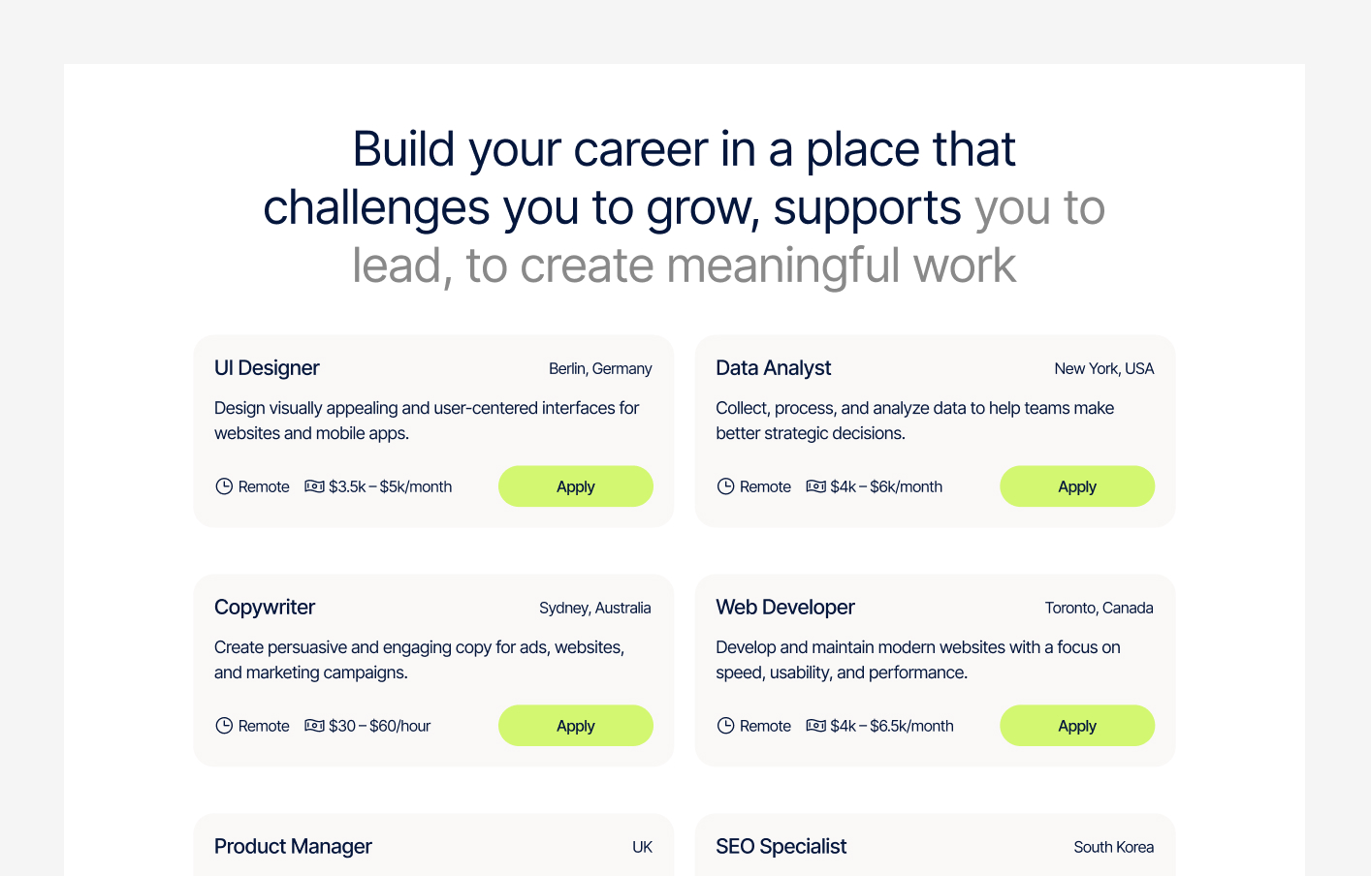Select the clock icon on Web Developer card

click(x=725, y=726)
